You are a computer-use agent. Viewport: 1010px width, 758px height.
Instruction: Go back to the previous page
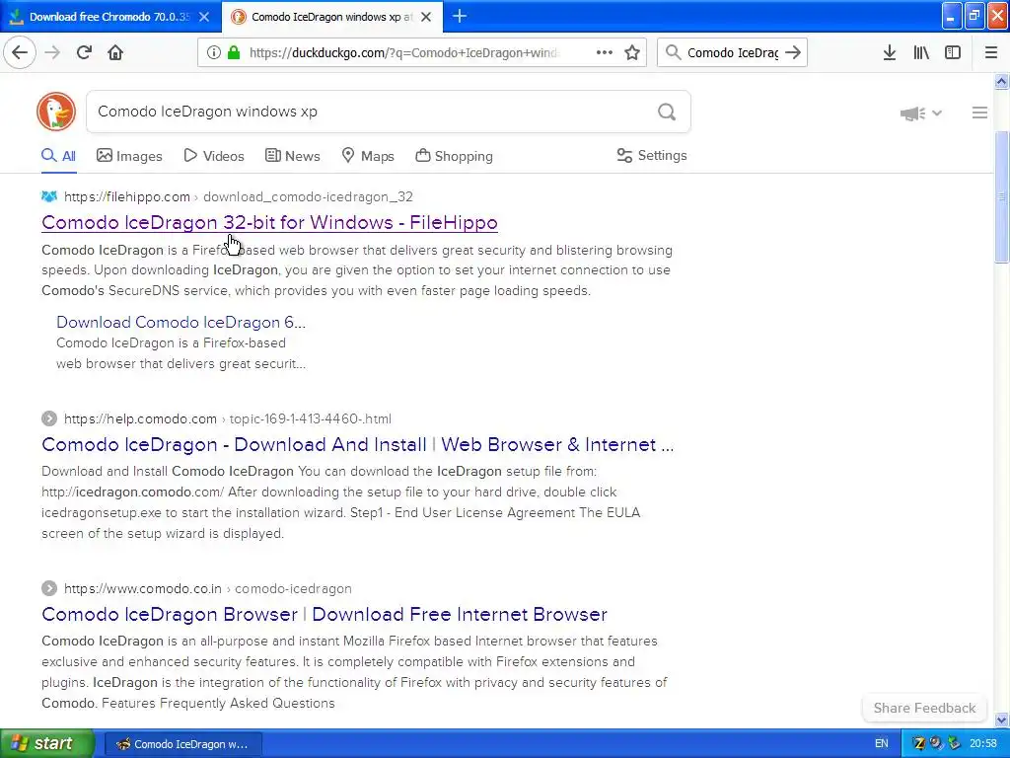(20, 52)
